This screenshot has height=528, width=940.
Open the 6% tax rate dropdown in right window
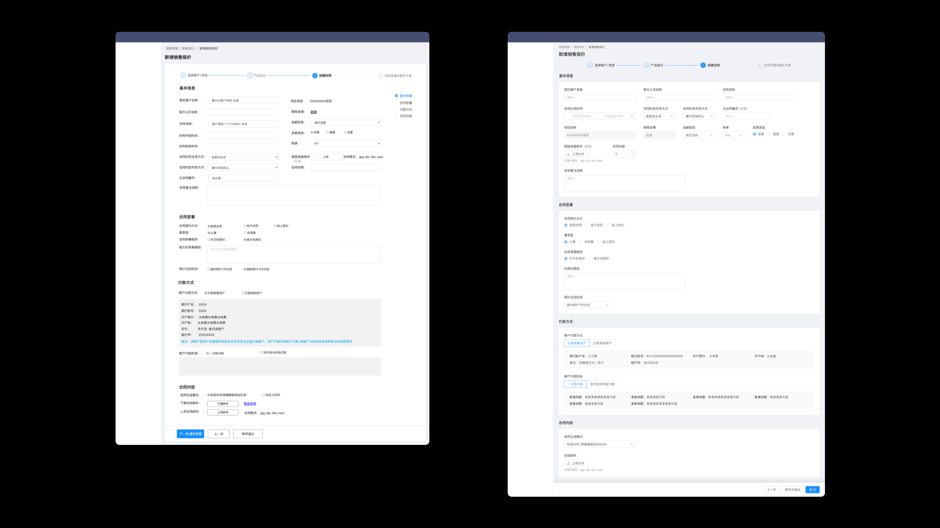[x=734, y=135]
